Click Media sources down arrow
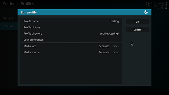Image resolution: width=169 pixels, height=95 pixels. [114, 52]
